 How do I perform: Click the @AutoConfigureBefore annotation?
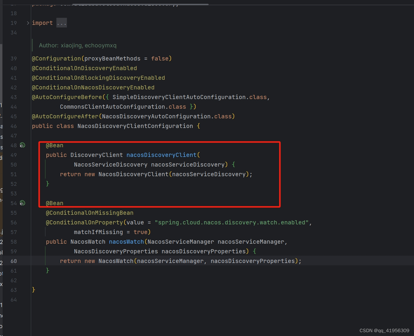67,97
